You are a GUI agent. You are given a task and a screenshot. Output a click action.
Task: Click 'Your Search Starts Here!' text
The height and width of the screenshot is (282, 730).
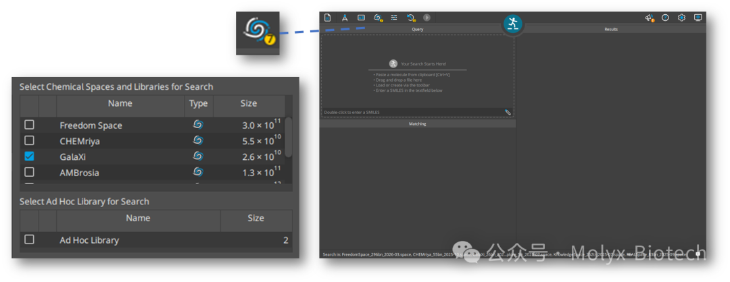point(424,63)
